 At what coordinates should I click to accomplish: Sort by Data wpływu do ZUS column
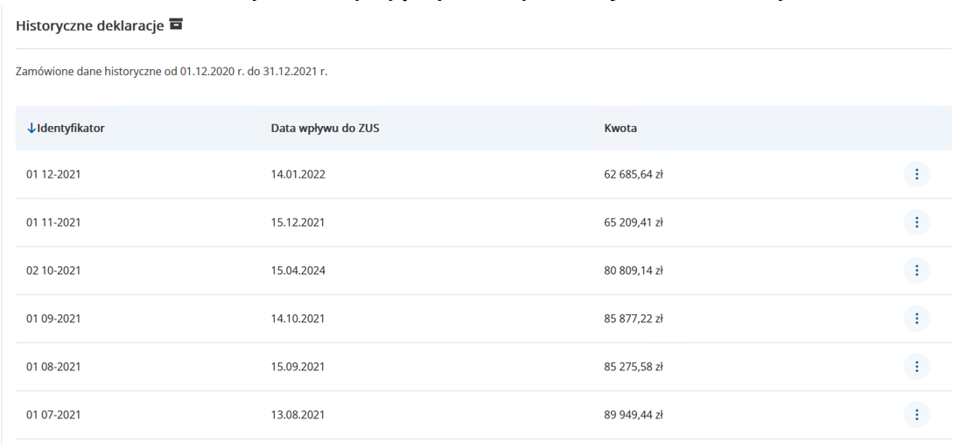coord(325,128)
